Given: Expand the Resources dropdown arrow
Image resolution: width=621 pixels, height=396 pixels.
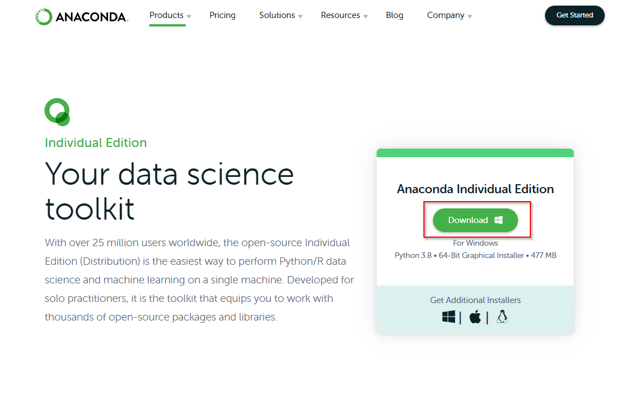Looking at the screenshot, I should point(366,16).
